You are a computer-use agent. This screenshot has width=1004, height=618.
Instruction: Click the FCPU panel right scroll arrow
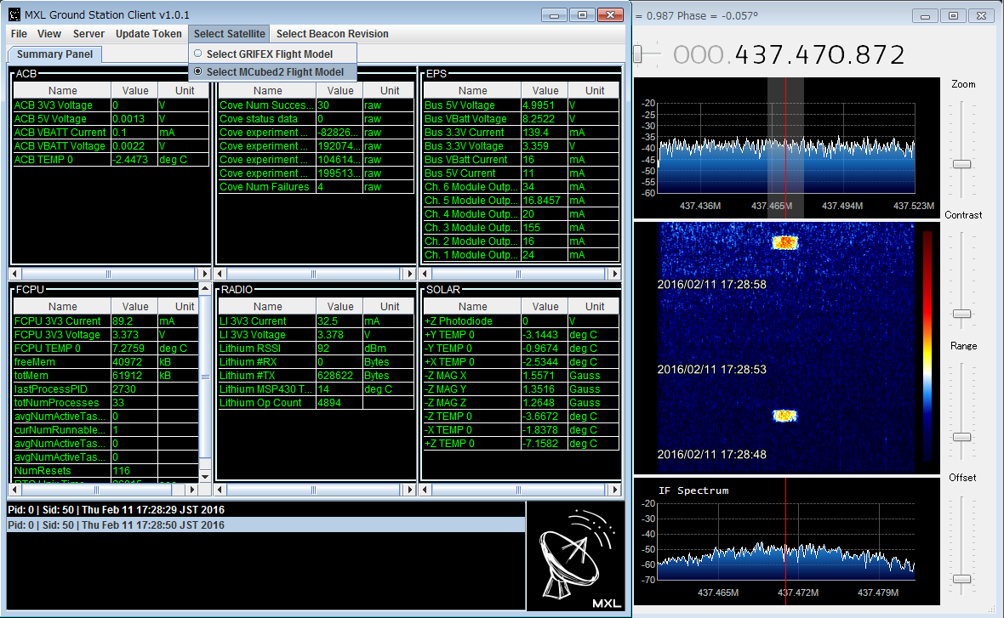(191, 490)
